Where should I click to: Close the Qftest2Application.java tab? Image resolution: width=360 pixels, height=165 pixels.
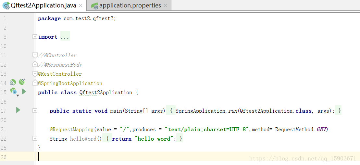coord(81,6)
